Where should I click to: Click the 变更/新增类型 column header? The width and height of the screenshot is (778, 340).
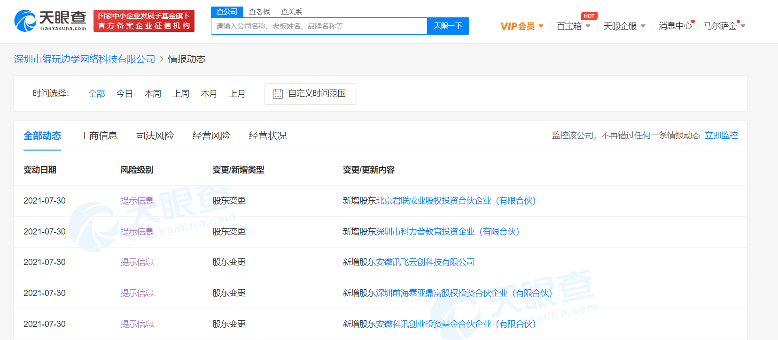[238, 170]
